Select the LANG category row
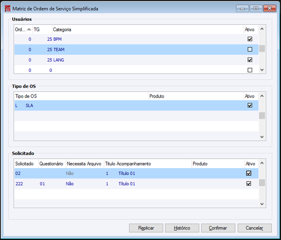 tap(59, 60)
